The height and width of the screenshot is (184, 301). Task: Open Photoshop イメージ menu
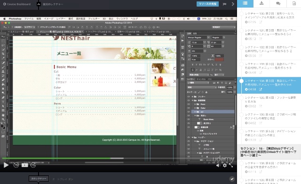tap(49, 19)
